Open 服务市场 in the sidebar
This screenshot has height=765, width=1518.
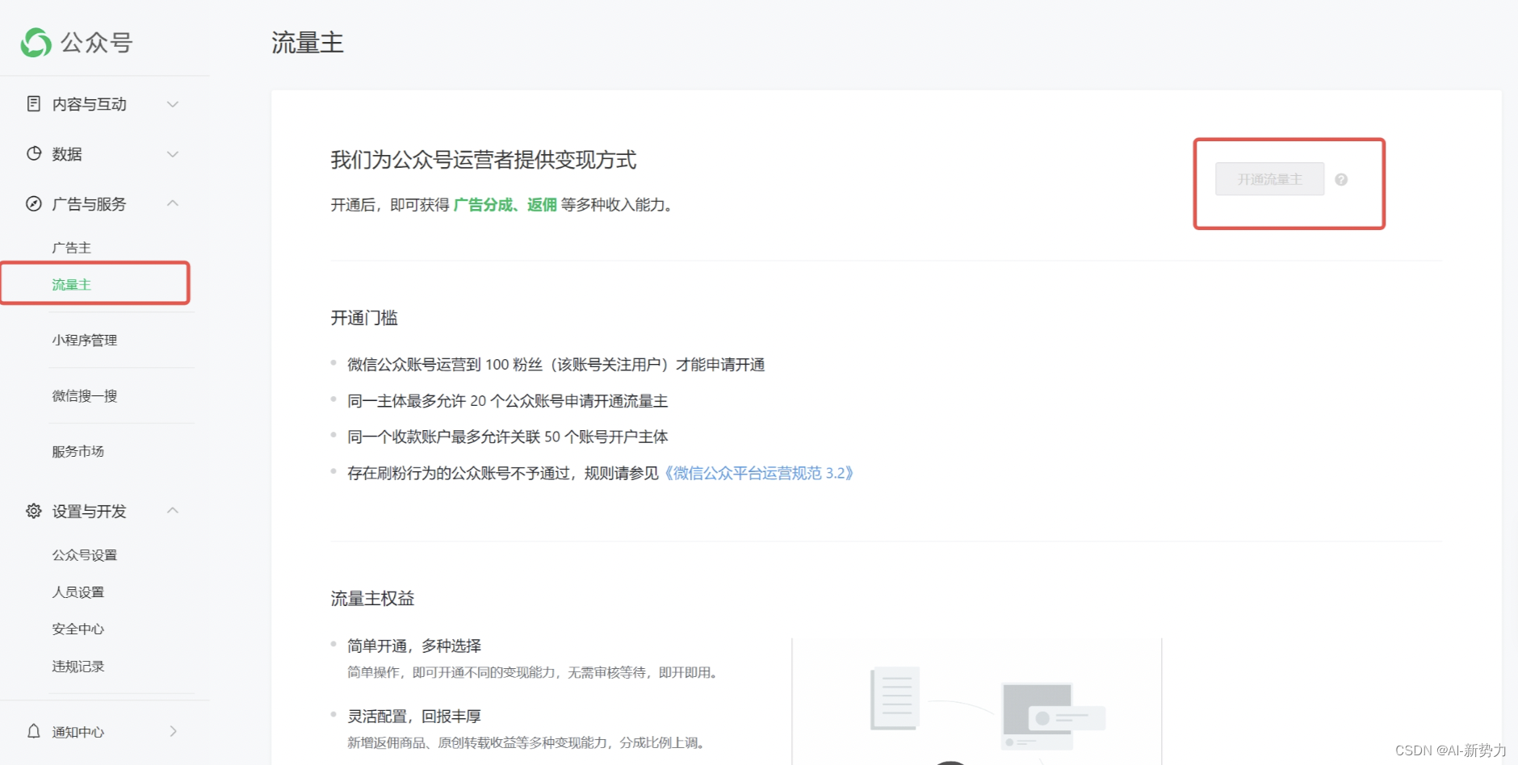click(x=78, y=452)
